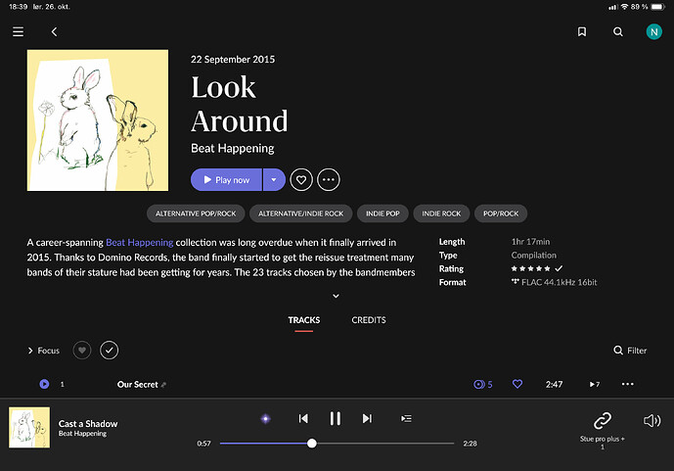Select the ALTERNATIVE POP/ROCK genre tag
Image resolution: width=674 pixels, height=471 pixels.
pyautogui.click(x=196, y=213)
